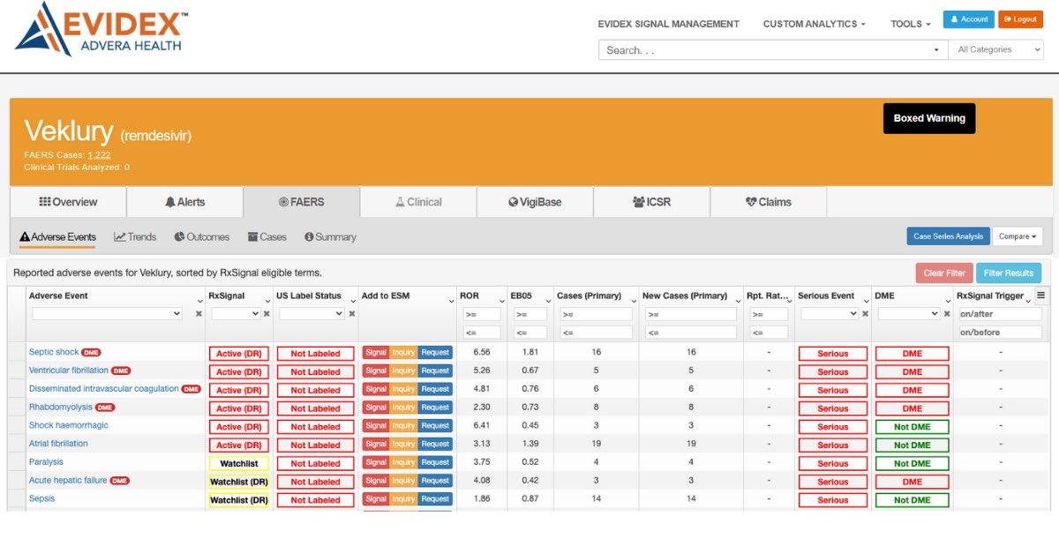Click the ROR greater-than-or-equal input
This screenshot has width=1059, height=554.
click(481, 314)
